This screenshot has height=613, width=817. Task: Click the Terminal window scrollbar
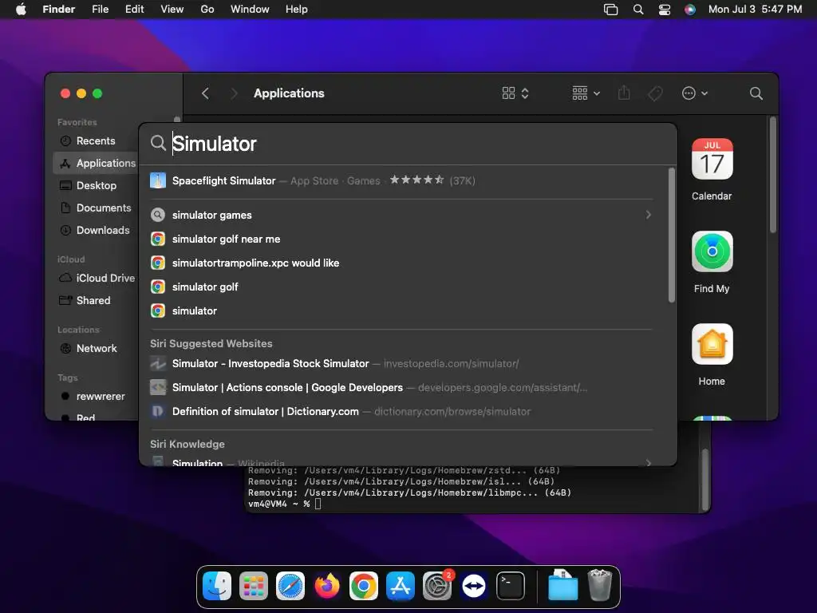click(705, 480)
